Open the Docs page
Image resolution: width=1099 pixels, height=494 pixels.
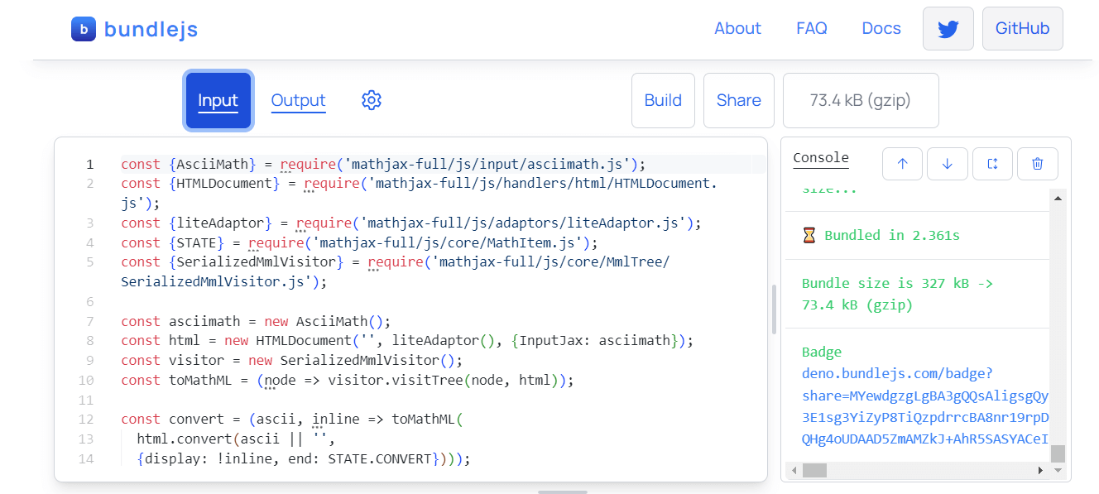(x=881, y=28)
